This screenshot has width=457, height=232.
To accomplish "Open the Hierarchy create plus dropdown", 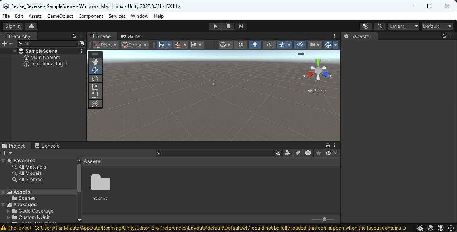I will (x=7, y=44).
